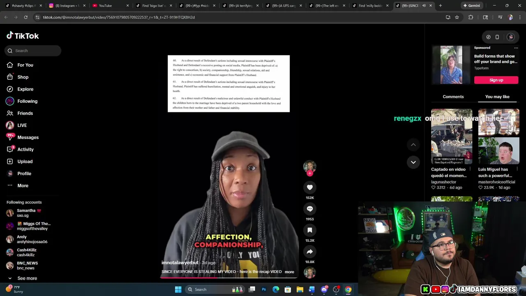This screenshot has width=526, height=296.
Task: Share the video using the arrow icon
Action: (x=310, y=252)
